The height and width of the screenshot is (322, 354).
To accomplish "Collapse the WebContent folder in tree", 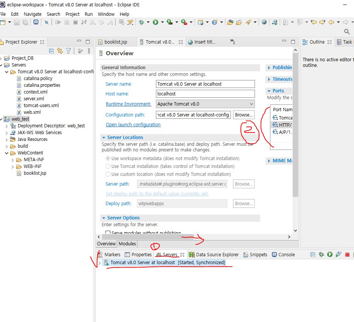I will [6, 153].
